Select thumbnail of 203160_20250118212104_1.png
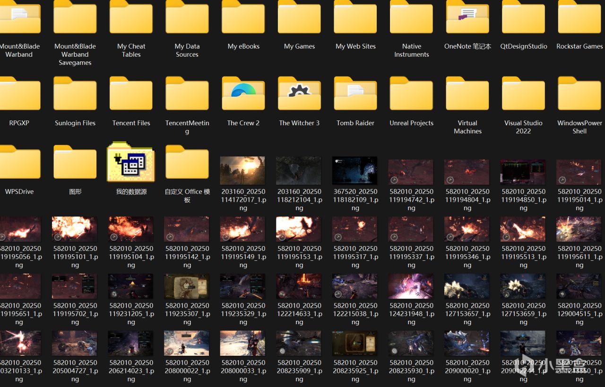 (299, 171)
